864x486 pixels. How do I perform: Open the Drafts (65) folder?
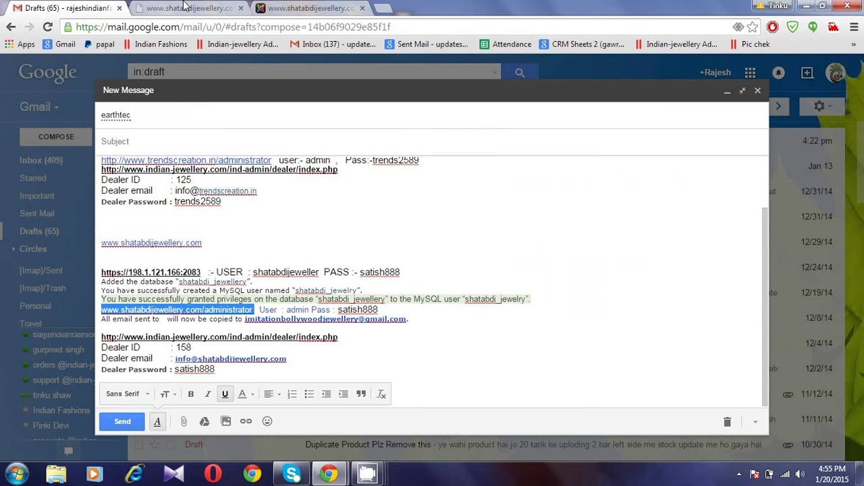(x=39, y=231)
